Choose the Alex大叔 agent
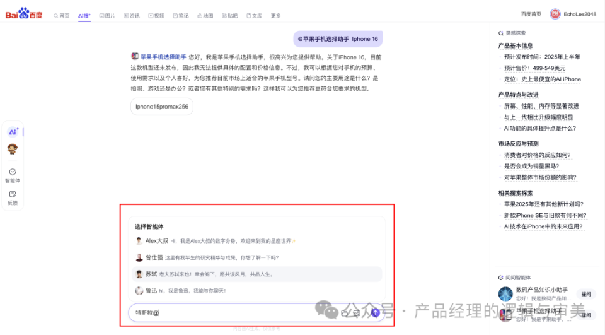The width and height of the screenshot is (605, 335). [256, 241]
